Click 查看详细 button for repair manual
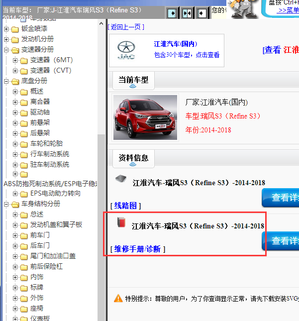299x321 pixels. pos(281,241)
